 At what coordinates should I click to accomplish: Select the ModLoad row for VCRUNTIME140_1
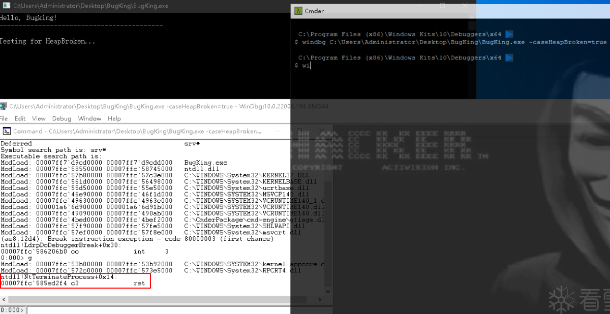pos(162,201)
